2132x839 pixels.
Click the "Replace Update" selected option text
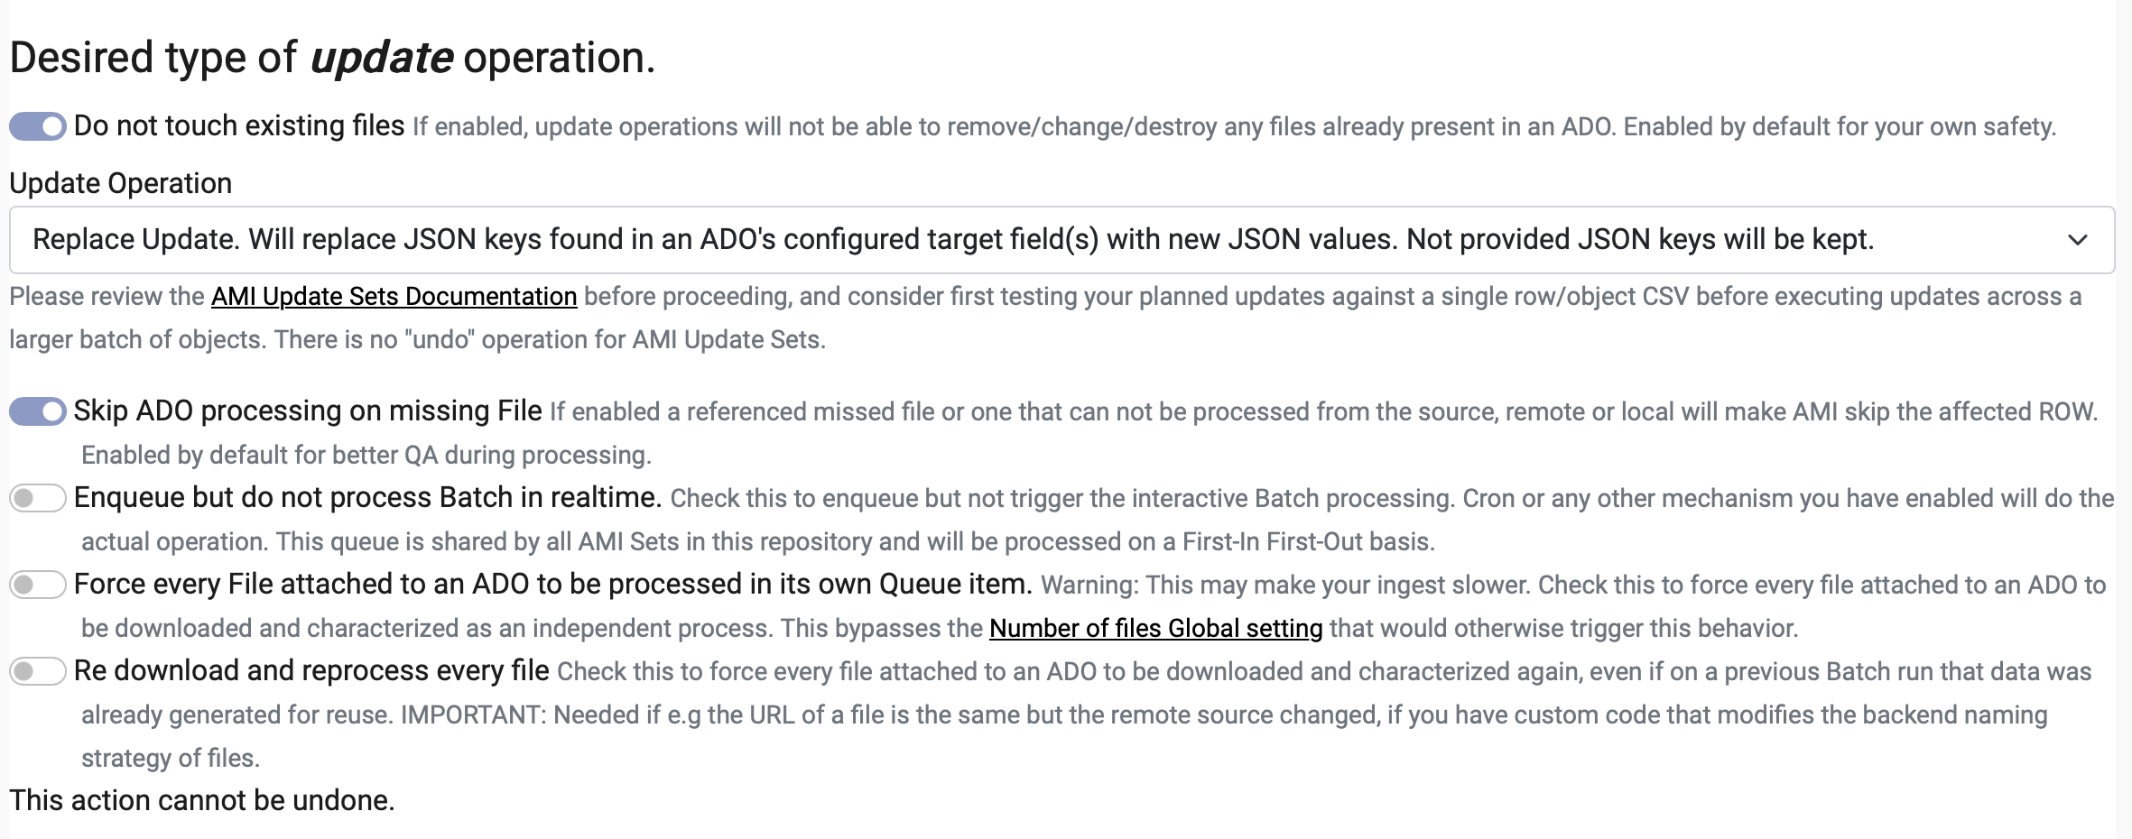coord(952,240)
